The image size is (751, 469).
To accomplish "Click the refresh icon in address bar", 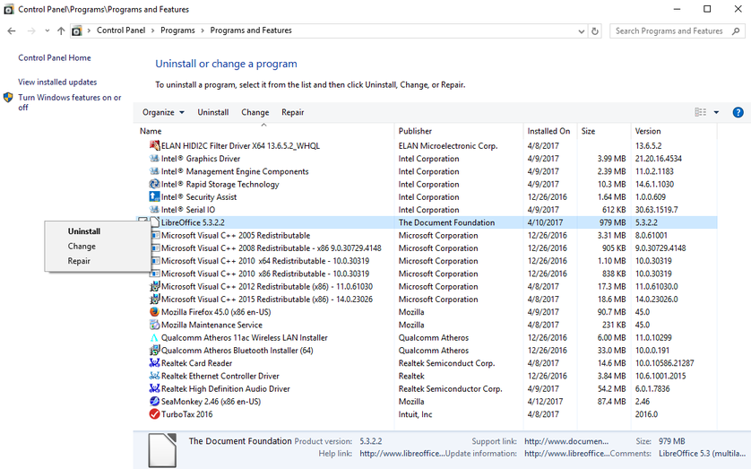I will coord(595,31).
